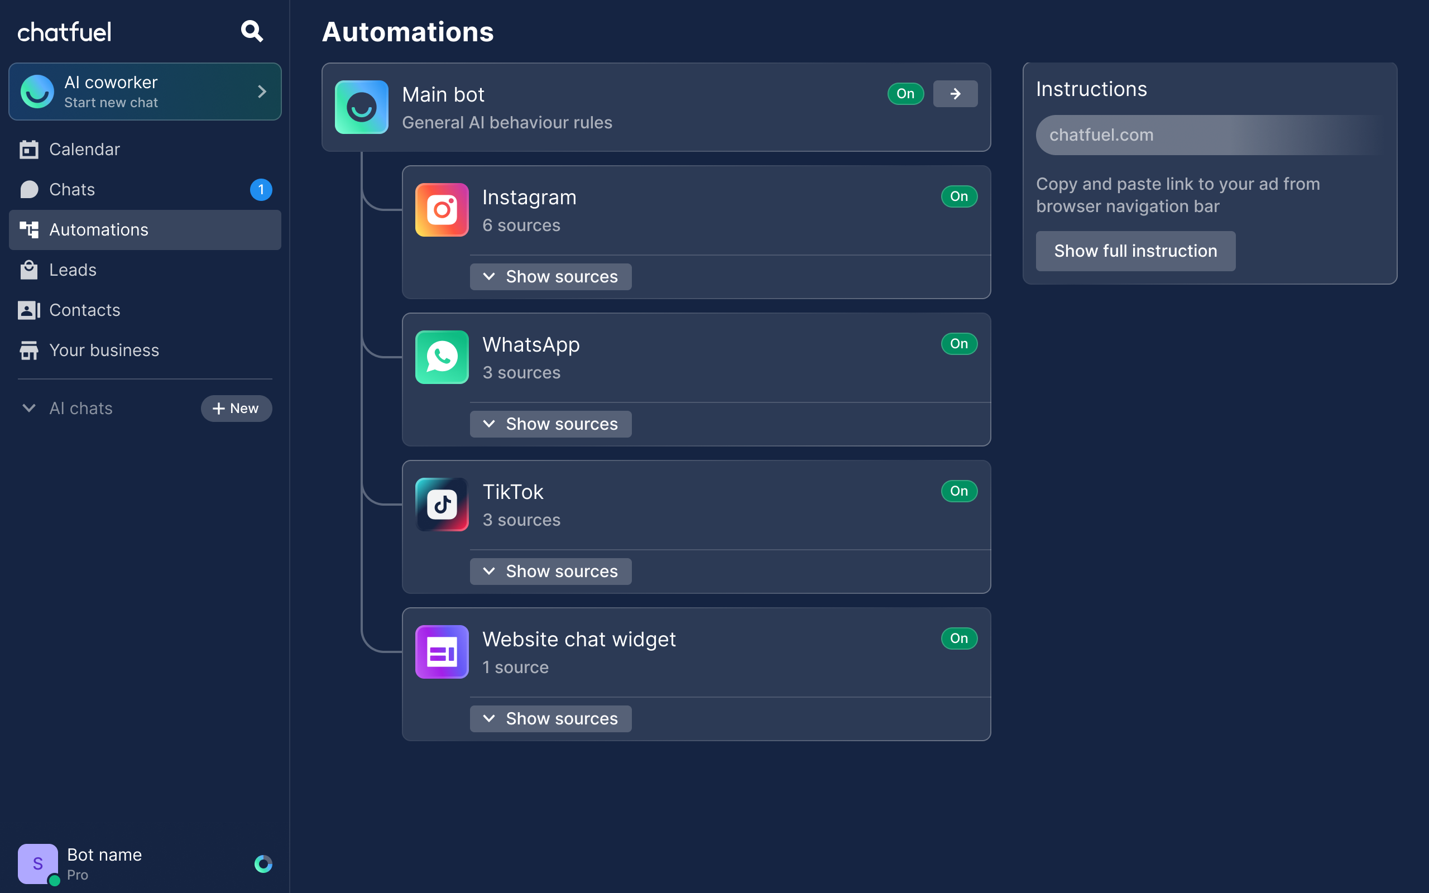Toggle the Website chat widget On status
Image resolution: width=1429 pixels, height=893 pixels.
(x=959, y=638)
